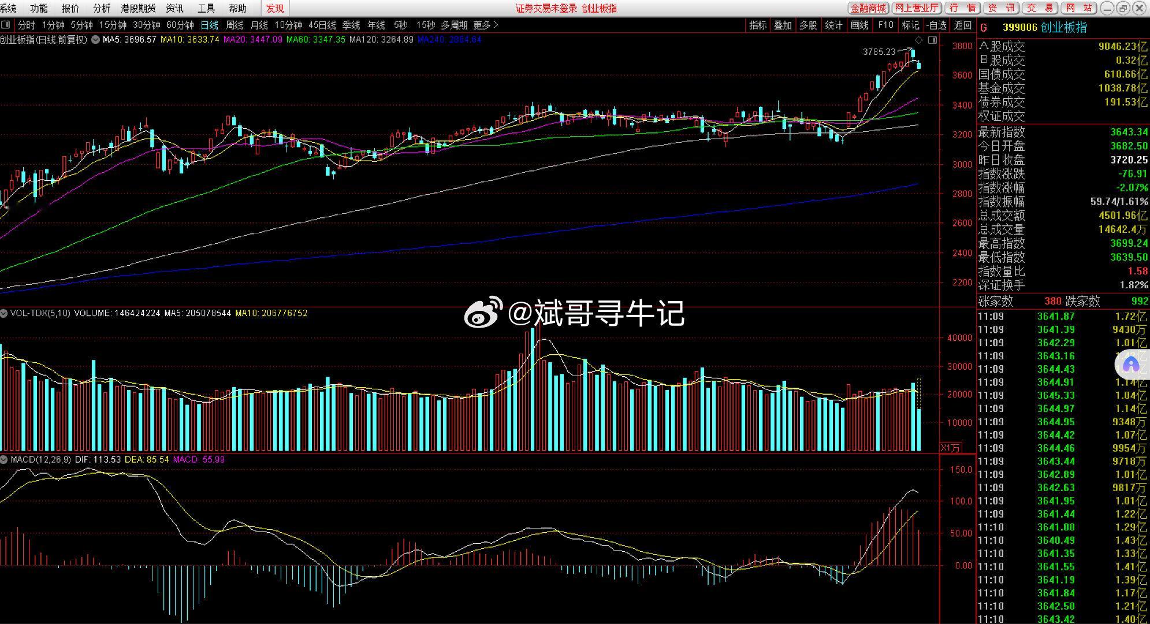
Task: Toggle the 叠加 overlay option
Action: [x=783, y=25]
